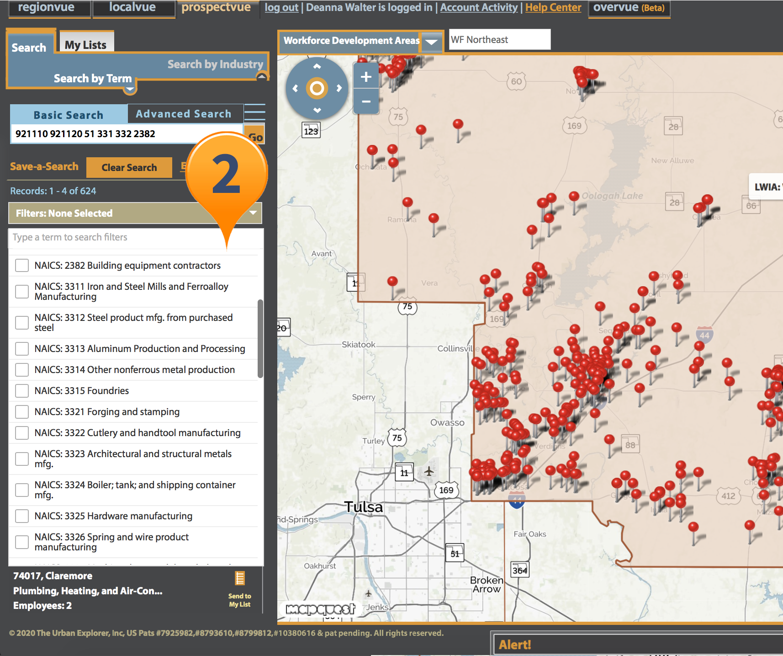Click the Owasso map label
Viewport: 783px width, 656px height.
(447, 422)
